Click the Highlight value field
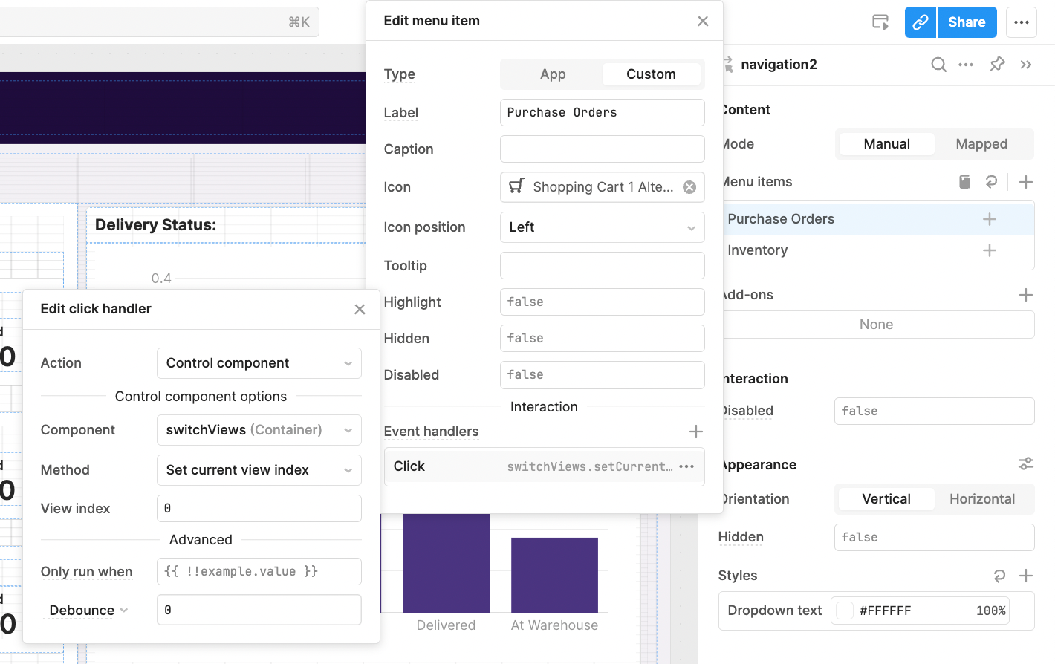Screen dimensions: 1055x664 602,302
